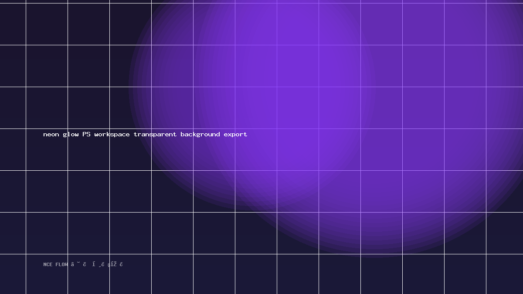Click the "č" character in the footer text

85,264
